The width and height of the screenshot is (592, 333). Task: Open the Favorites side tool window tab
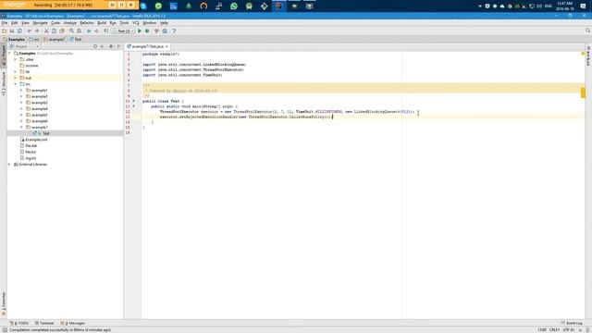(4, 303)
